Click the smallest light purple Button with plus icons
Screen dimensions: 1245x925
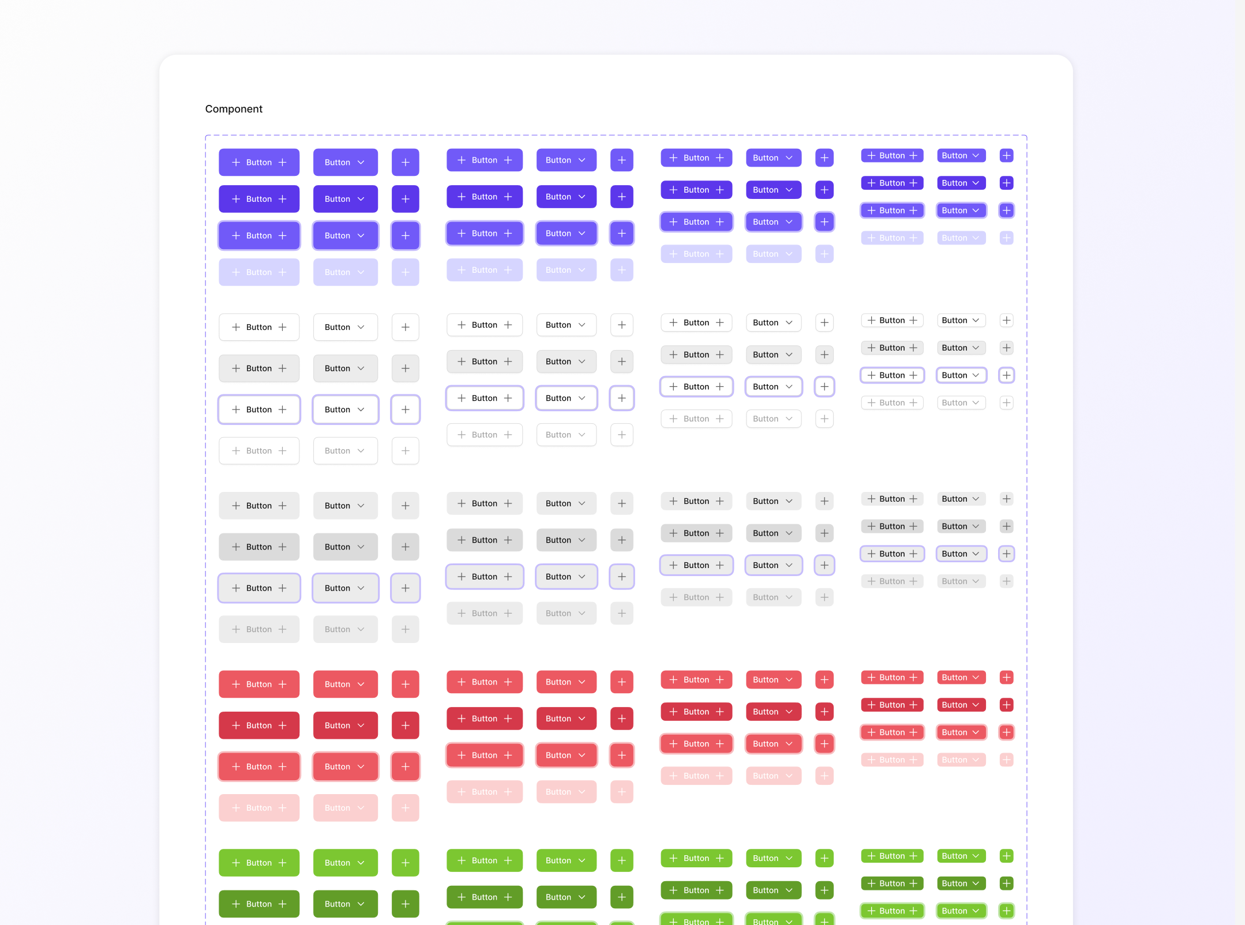coord(892,238)
